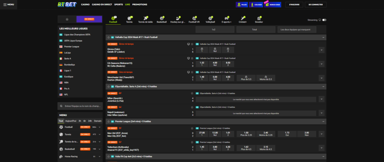
Task: Open CASINO in top navigation
Action: (x=85, y=4)
